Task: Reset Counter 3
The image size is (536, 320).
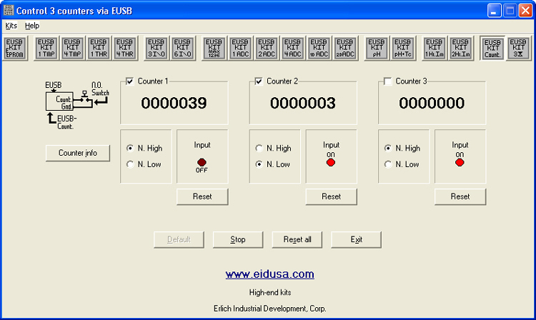Action: tap(460, 196)
